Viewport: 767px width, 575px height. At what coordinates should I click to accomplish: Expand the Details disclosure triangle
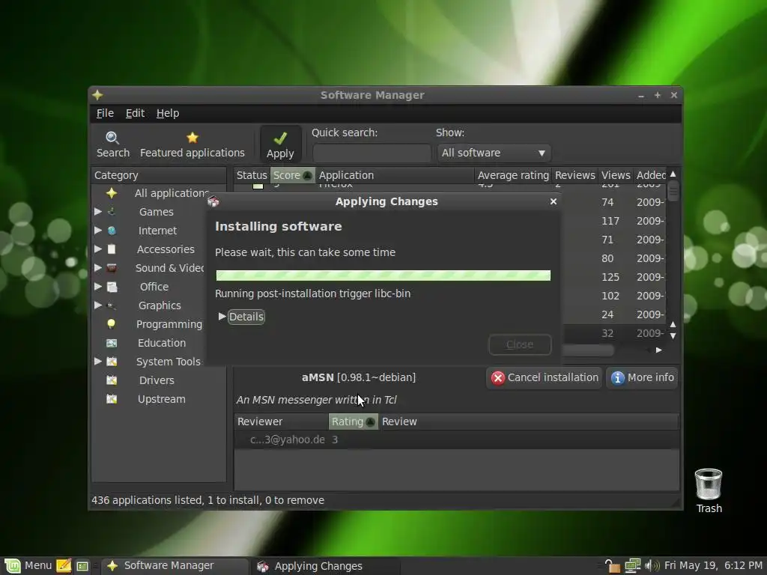222,317
